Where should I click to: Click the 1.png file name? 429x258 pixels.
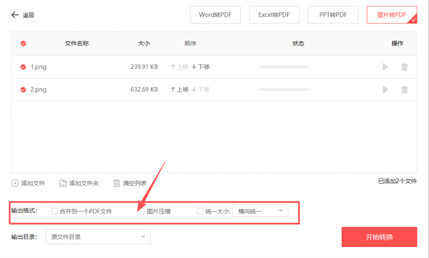click(39, 67)
